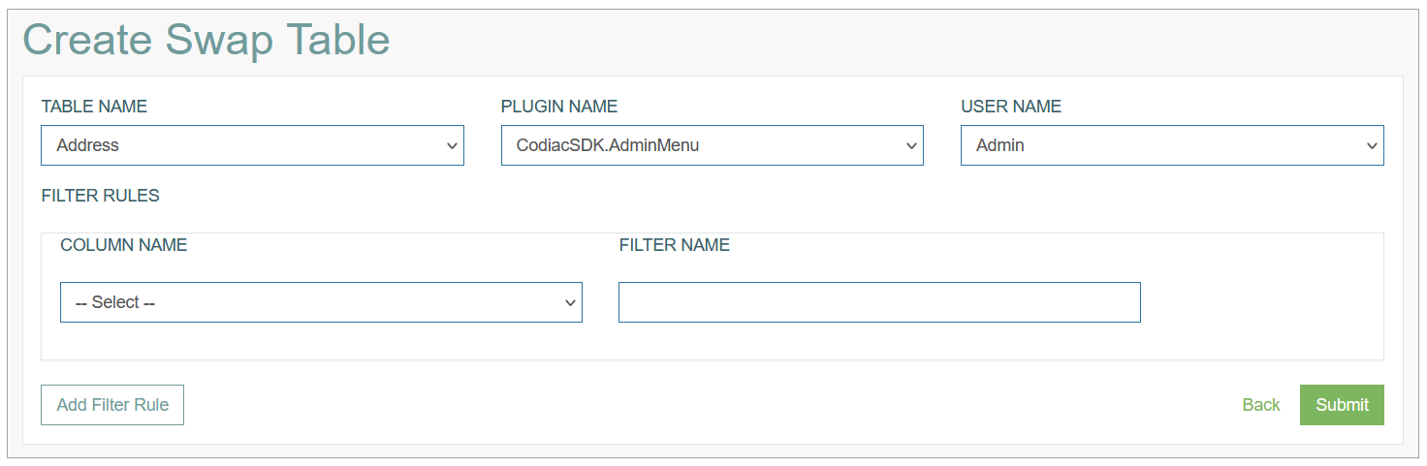The height and width of the screenshot is (466, 1427).
Task: Click the Create Swap Table heading
Action: coord(206,40)
